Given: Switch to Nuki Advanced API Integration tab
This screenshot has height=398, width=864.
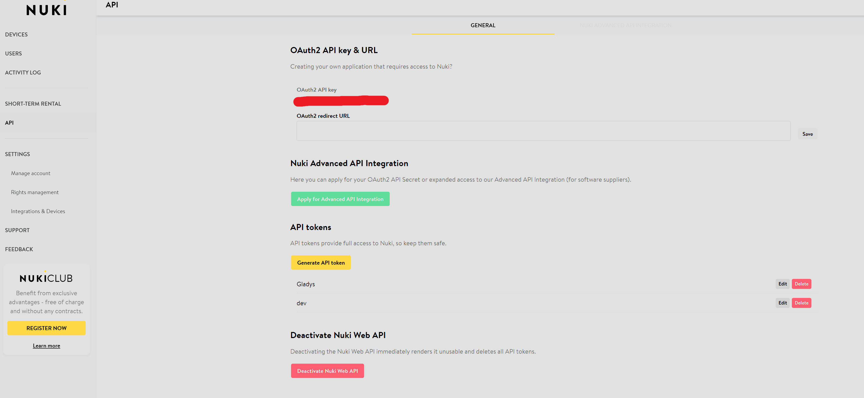Looking at the screenshot, I should pos(626,25).
